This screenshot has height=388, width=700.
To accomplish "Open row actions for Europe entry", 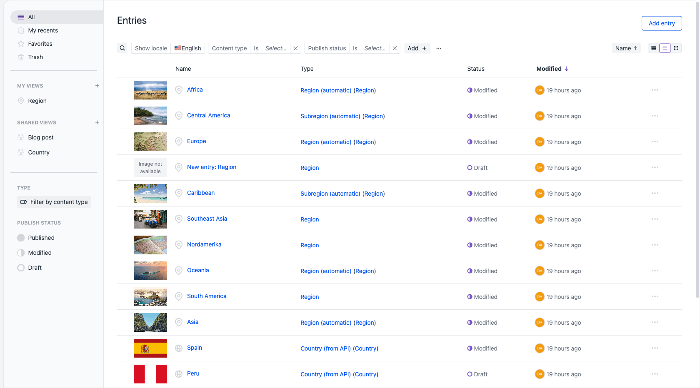I will (x=655, y=142).
